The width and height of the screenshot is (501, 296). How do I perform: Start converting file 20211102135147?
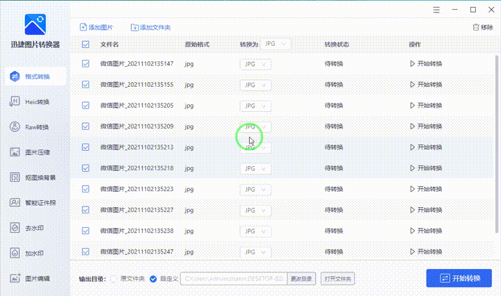point(426,64)
